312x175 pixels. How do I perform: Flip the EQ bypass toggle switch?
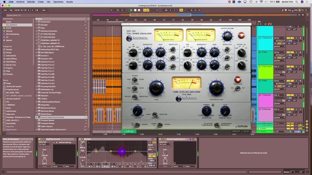point(137,124)
